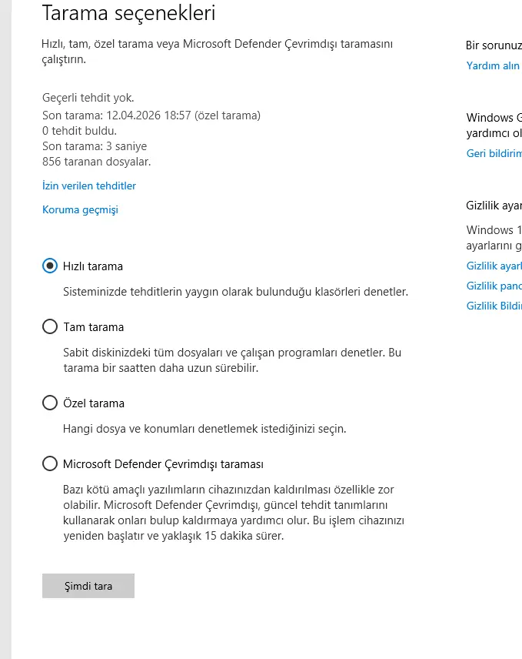
Task: Choose the Tam tarama radio option
Action: 50,326
